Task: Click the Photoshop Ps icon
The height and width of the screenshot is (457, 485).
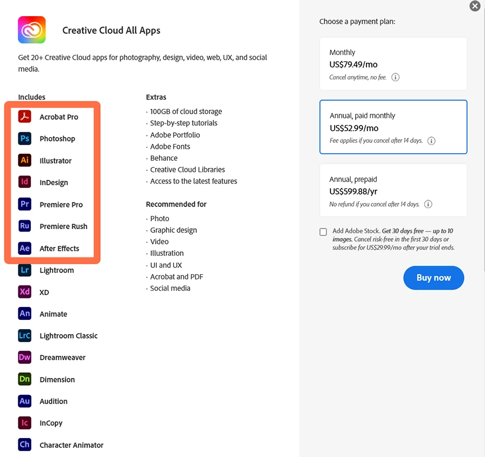Action: coord(25,139)
